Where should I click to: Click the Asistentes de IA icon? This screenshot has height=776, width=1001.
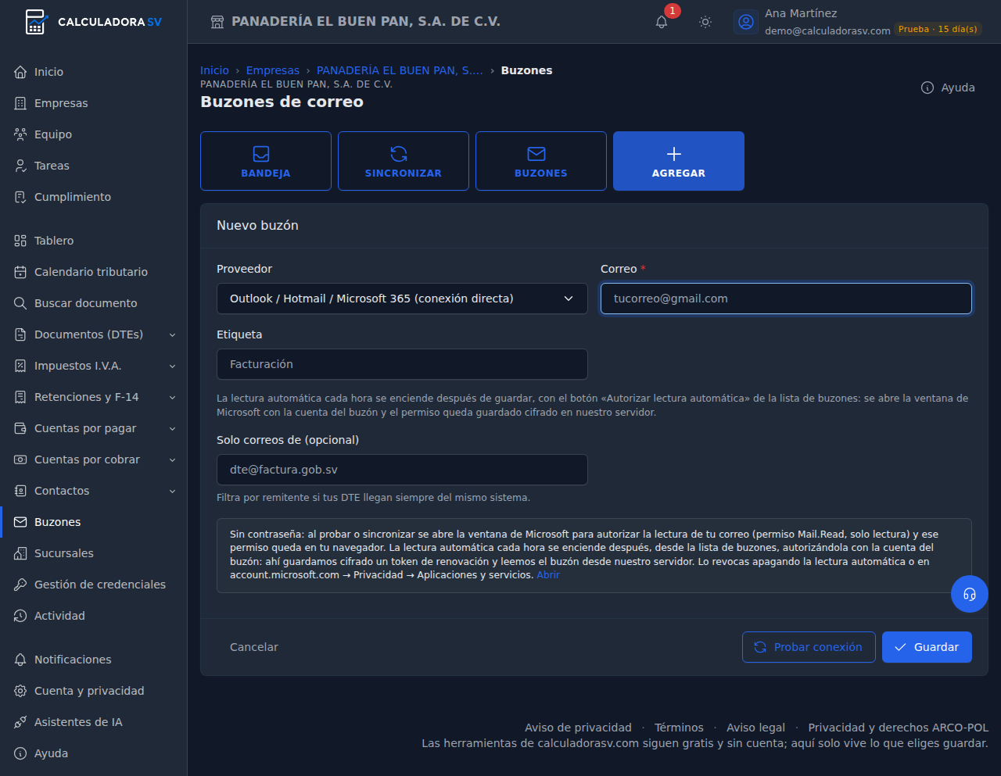(20, 722)
